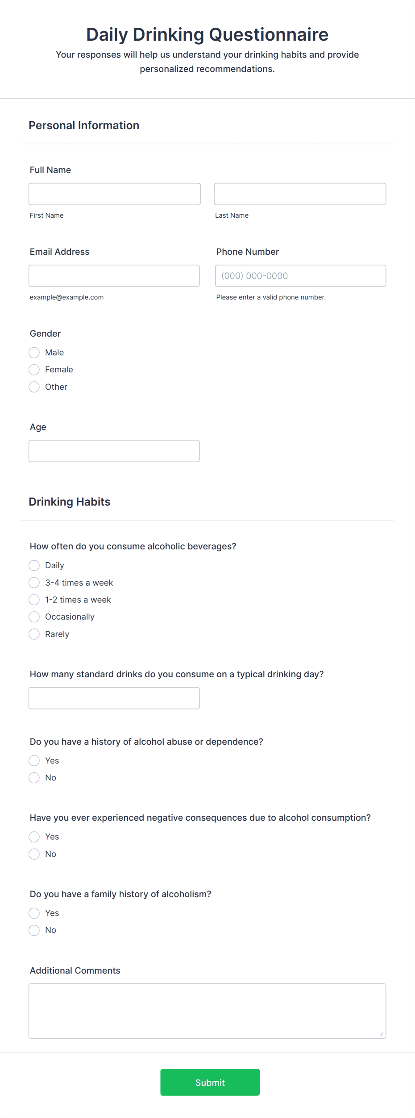Screen dimensions: 415x1118
Task: Select Occasionally for alcohol frequency
Action: (34, 617)
